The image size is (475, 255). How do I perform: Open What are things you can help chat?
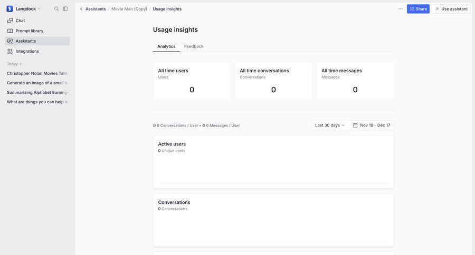pos(37,102)
